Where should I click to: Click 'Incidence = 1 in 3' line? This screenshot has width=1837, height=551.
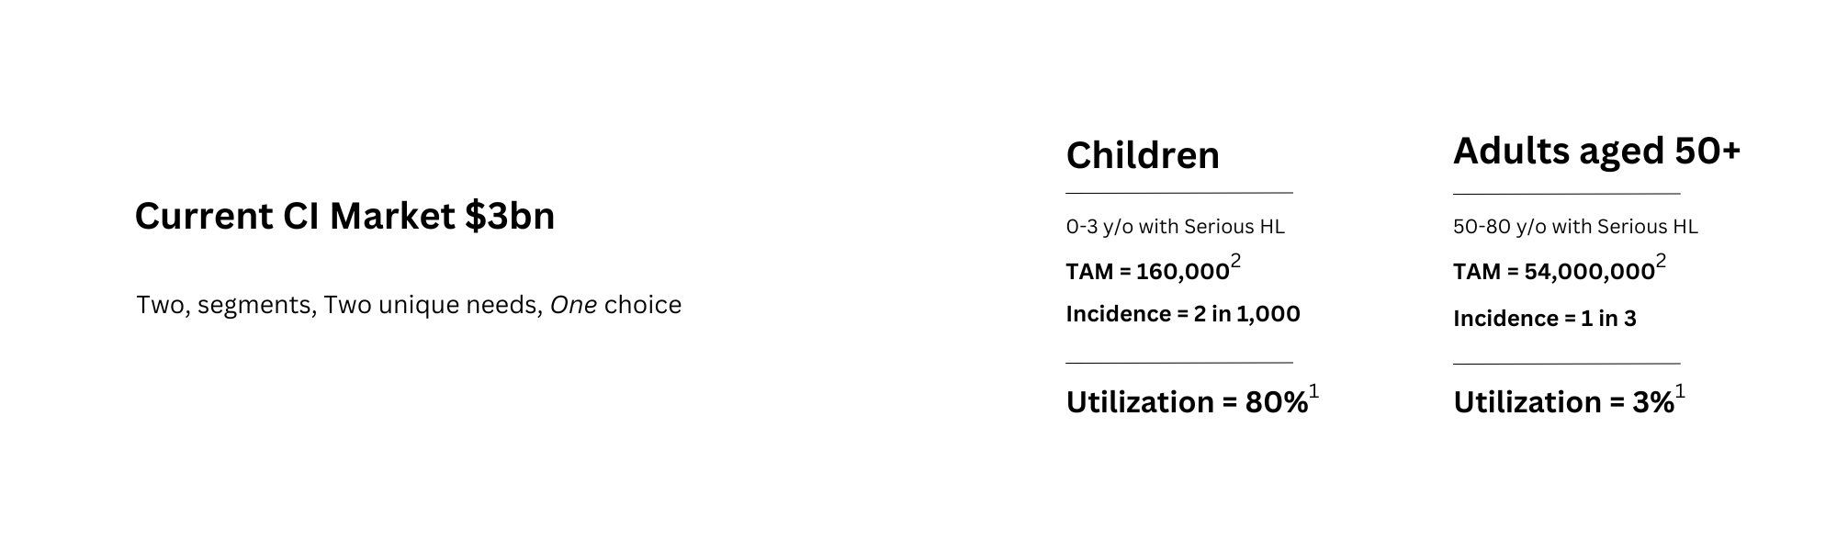[1545, 319]
